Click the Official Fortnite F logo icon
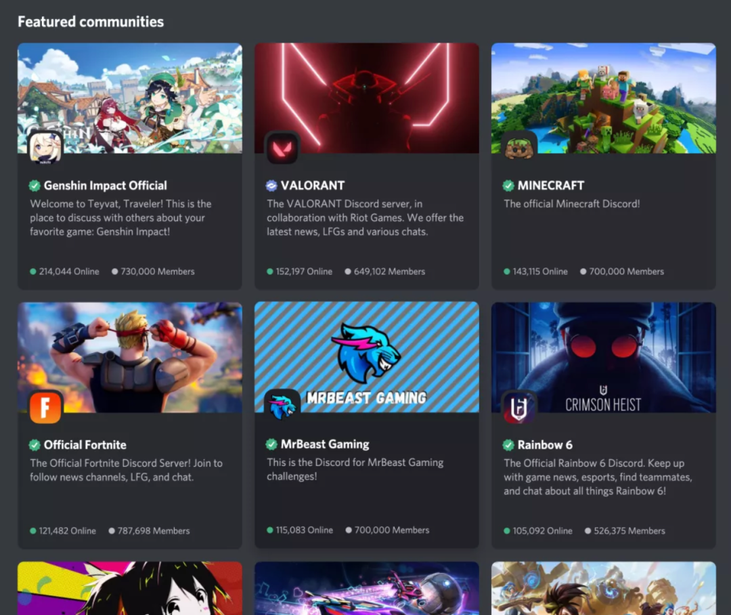Viewport: 731px width, 615px height. click(45, 407)
